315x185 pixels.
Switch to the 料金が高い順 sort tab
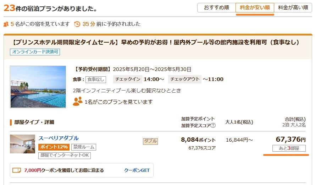coord(293,7)
